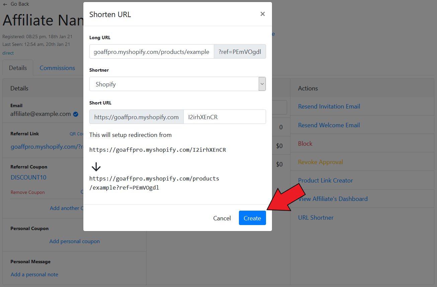Select the destination products URL text
The image size is (437, 287).
click(x=154, y=183)
